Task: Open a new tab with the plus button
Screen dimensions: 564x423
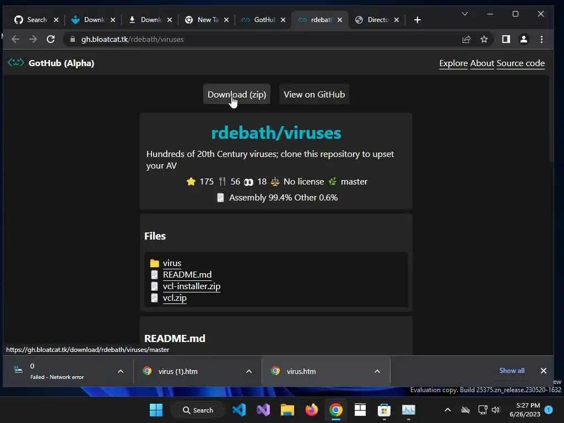Action: (417, 20)
